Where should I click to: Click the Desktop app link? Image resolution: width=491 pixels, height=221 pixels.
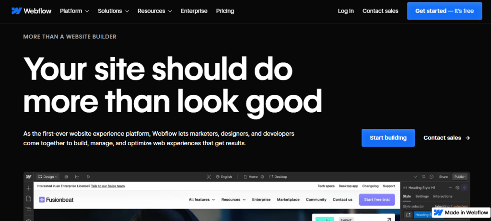[x=348, y=186]
